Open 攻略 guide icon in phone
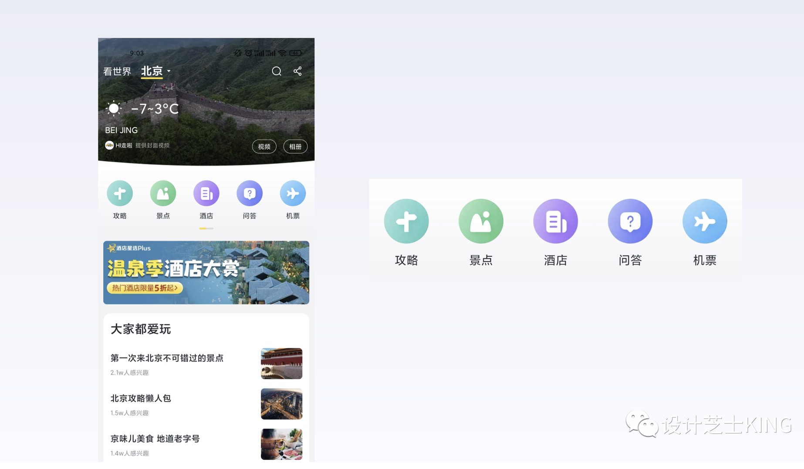Image resolution: width=804 pixels, height=469 pixels. pyautogui.click(x=120, y=194)
